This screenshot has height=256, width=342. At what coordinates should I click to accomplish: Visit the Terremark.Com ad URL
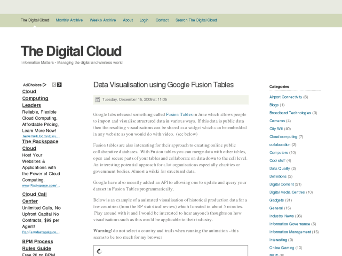(41, 136)
